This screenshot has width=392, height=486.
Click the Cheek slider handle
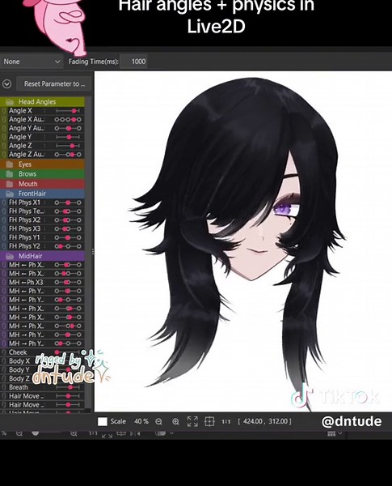[x=57, y=352]
